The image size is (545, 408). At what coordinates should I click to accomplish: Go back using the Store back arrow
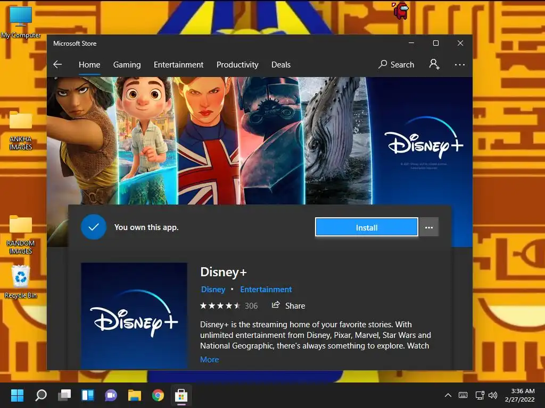point(57,64)
